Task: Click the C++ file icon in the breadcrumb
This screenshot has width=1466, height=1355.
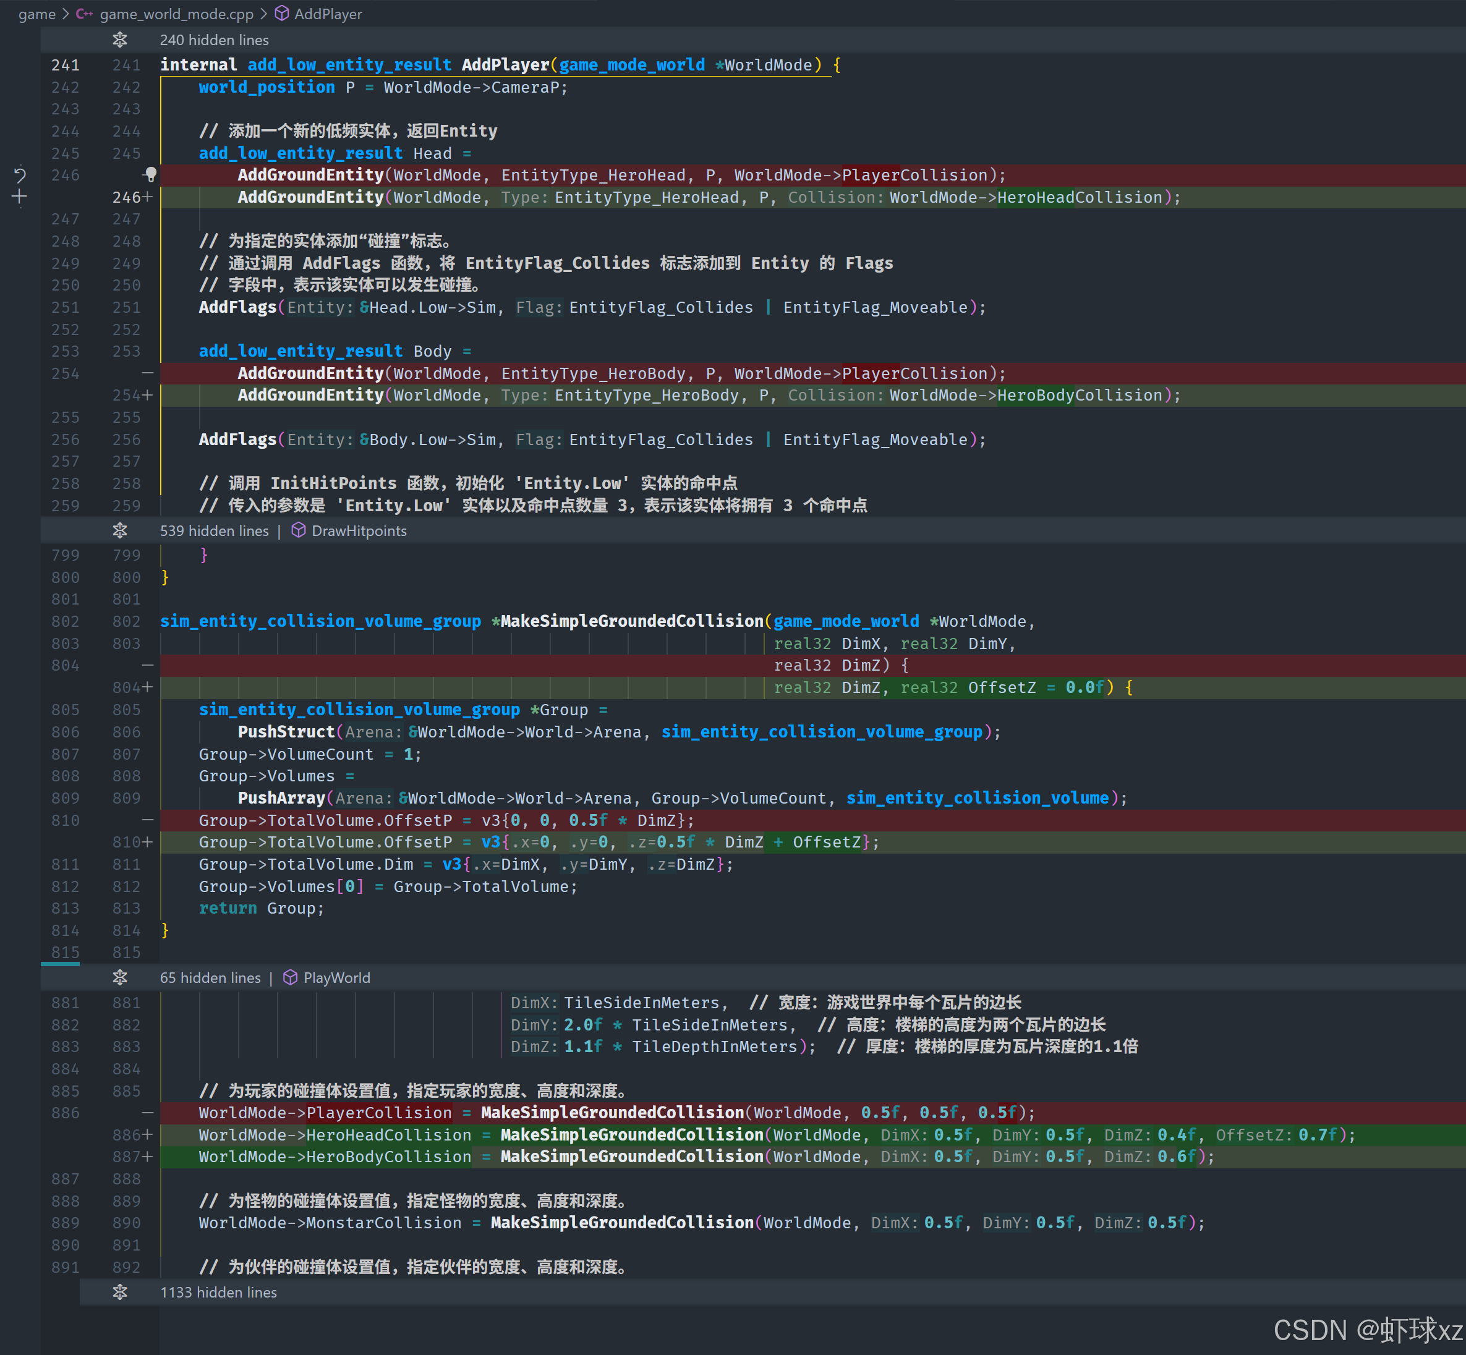Action: (83, 14)
